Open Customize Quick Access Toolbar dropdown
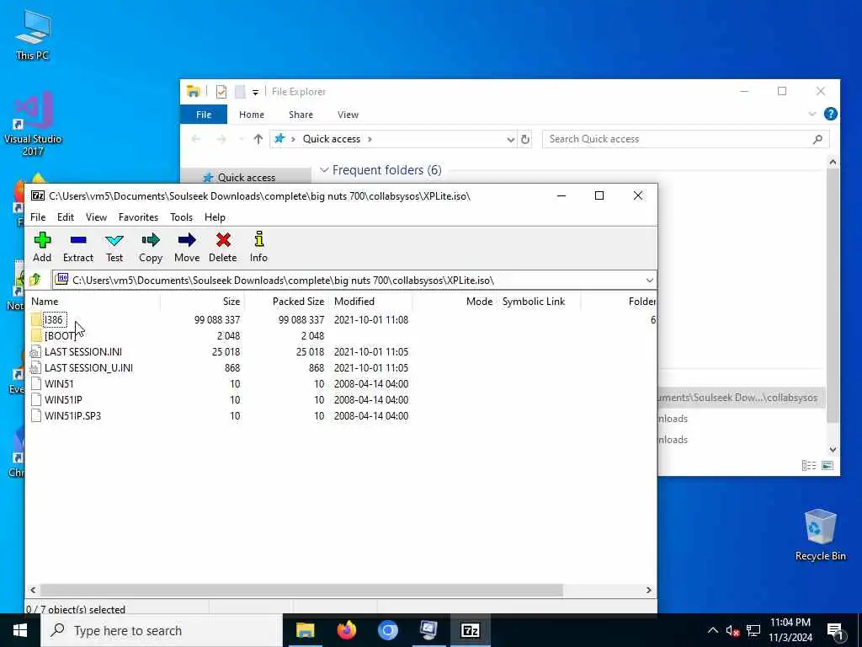The image size is (862, 647). tap(255, 92)
